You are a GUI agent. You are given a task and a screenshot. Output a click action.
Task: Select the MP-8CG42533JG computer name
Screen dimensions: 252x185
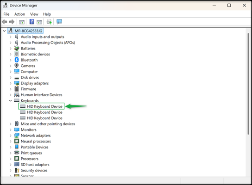click(x=28, y=31)
